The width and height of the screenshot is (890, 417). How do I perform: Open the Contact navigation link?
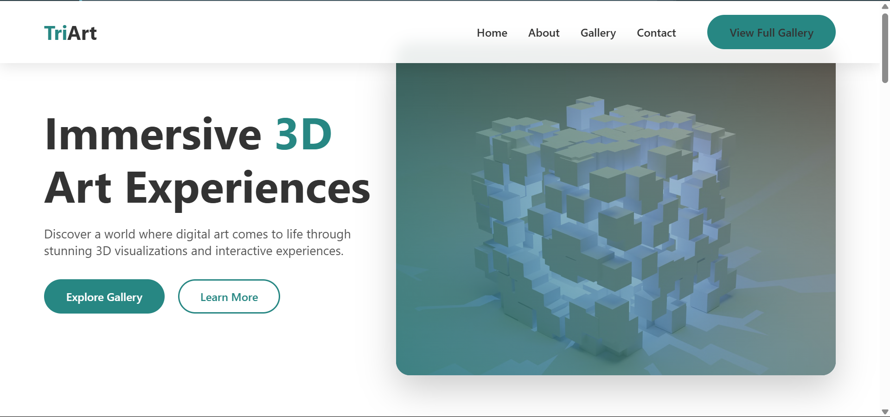point(656,33)
